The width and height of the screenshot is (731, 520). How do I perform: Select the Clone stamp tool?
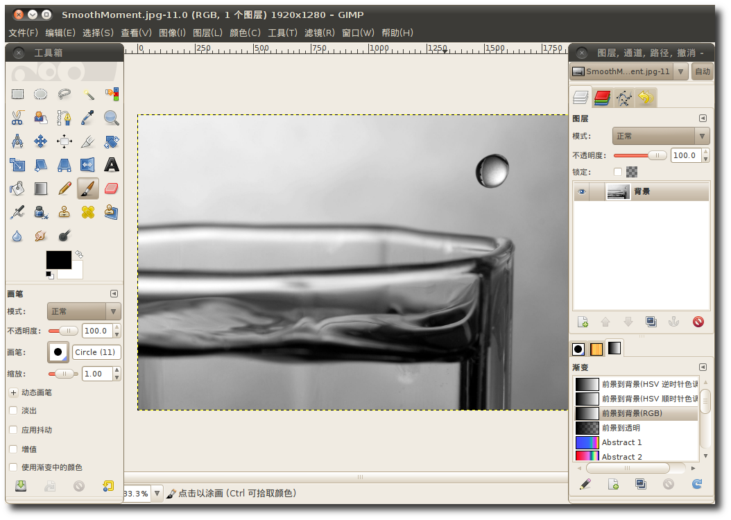click(x=64, y=212)
